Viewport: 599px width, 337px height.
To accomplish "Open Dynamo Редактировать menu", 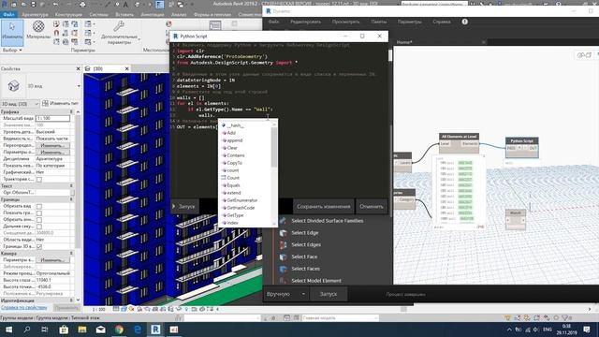I will tap(305, 22).
